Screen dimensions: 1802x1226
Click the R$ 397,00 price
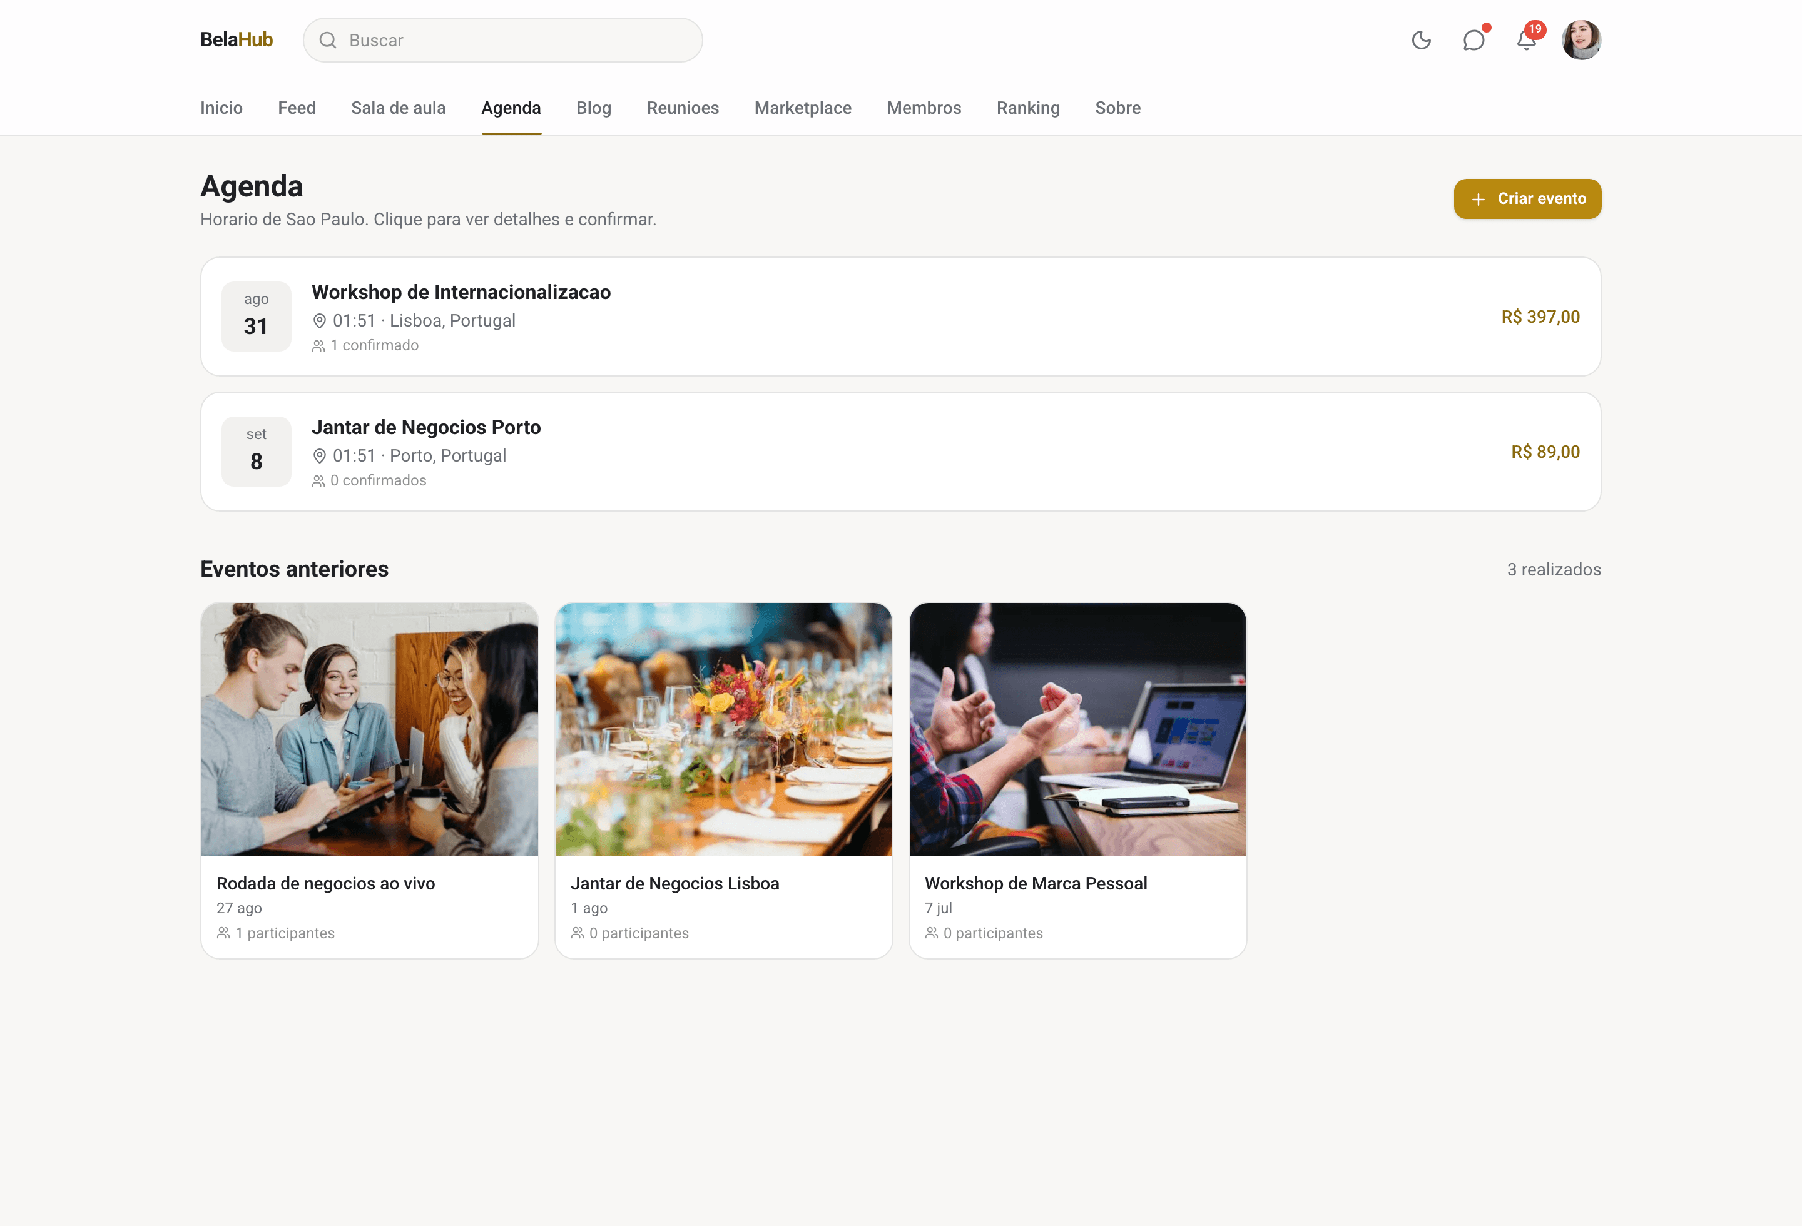1540,317
